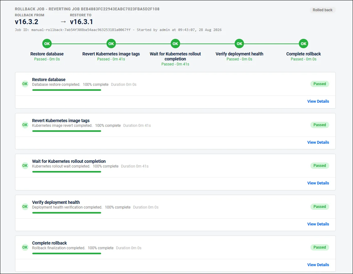Screen dimensions: 353x274
Task: Click 'Passed - 0m 41s' under Wait for Kubernetes rollout stage
Action: pos(175,64)
